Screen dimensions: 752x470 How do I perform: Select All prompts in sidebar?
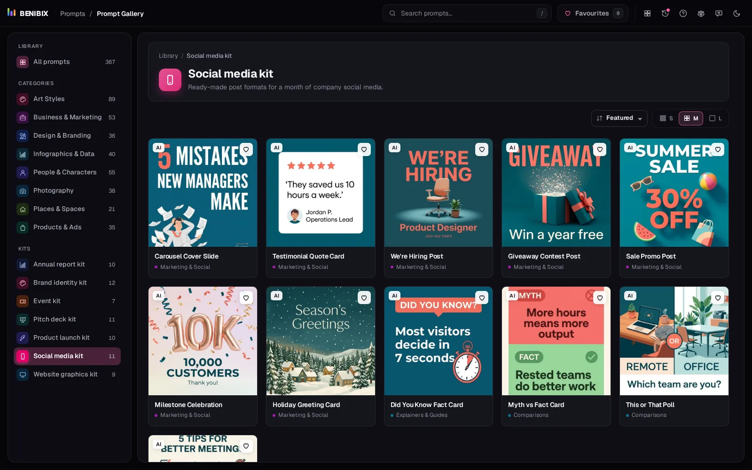coord(67,62)
